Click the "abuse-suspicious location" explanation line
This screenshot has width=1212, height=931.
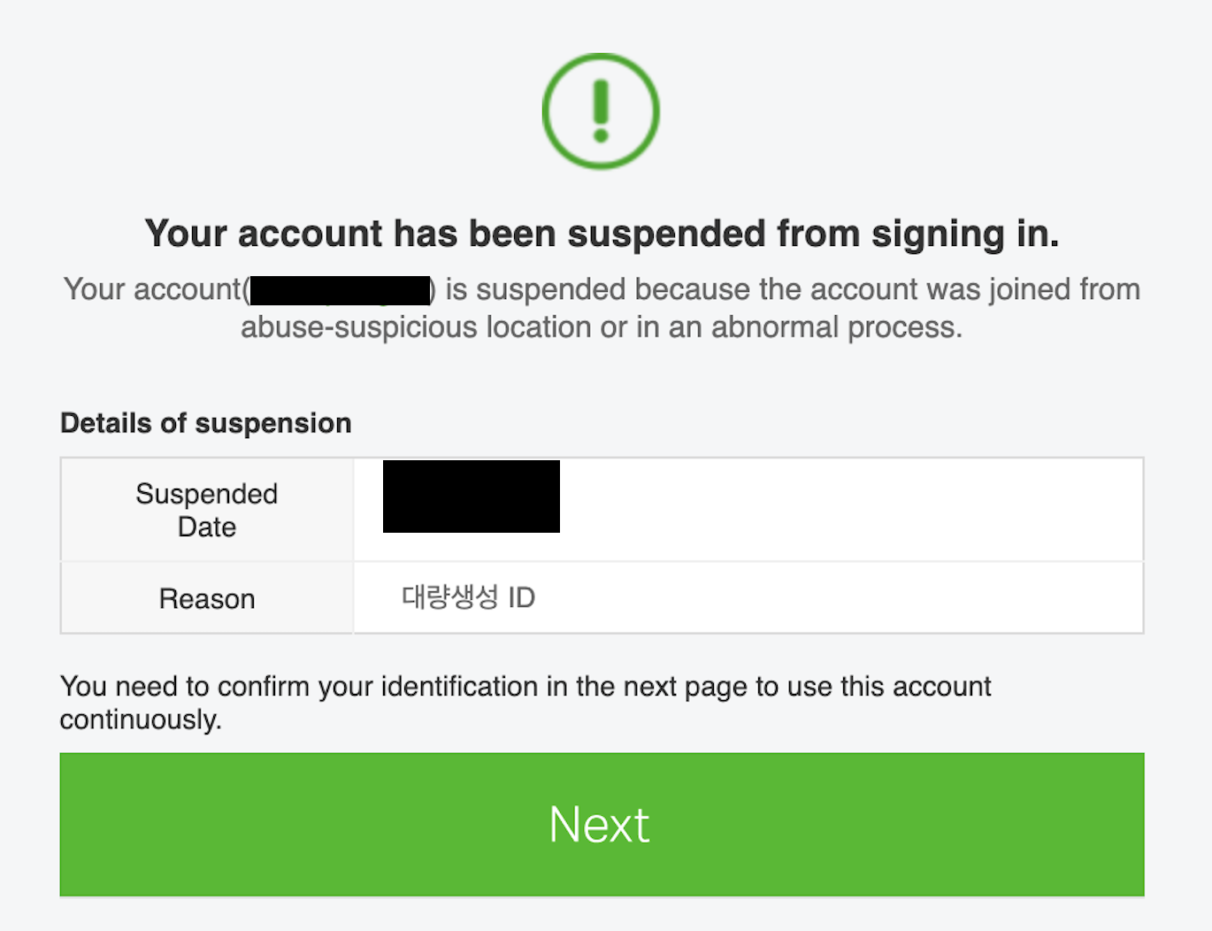tap(602, 327)
